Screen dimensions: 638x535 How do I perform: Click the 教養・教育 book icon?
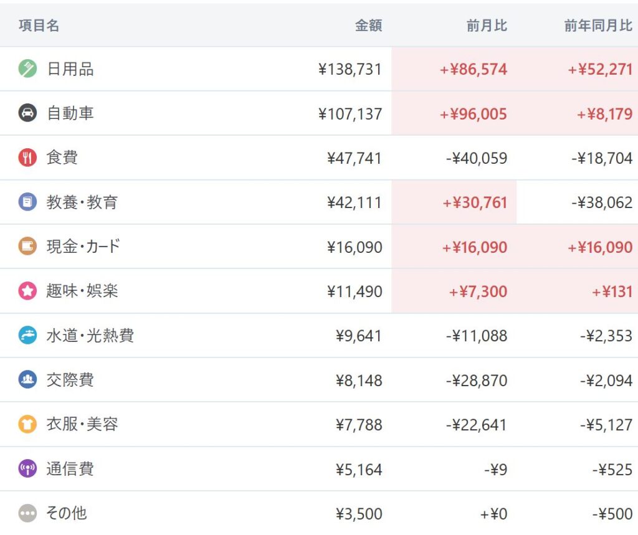(27, 202)
